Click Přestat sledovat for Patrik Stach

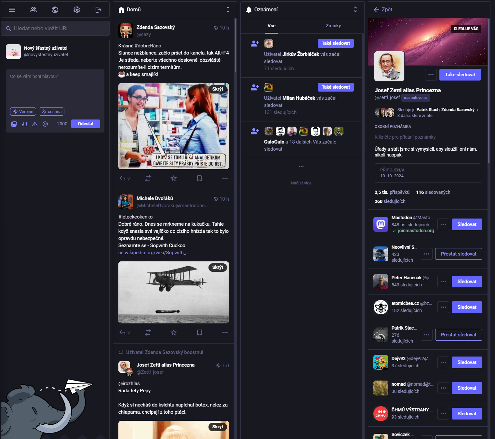click(x=458, y=335)
